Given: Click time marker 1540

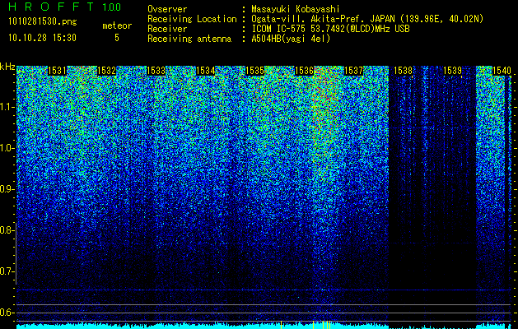Looking at the screenshot, I should (502, 71).
